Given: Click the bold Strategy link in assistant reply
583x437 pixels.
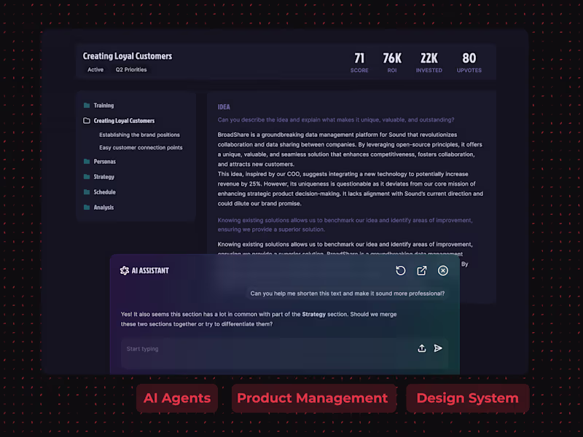Looking at the screenshot, I should pos(314,314).
